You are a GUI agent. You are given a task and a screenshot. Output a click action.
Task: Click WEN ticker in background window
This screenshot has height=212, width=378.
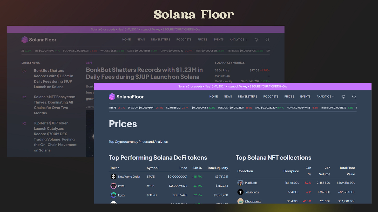click(210, 51)
